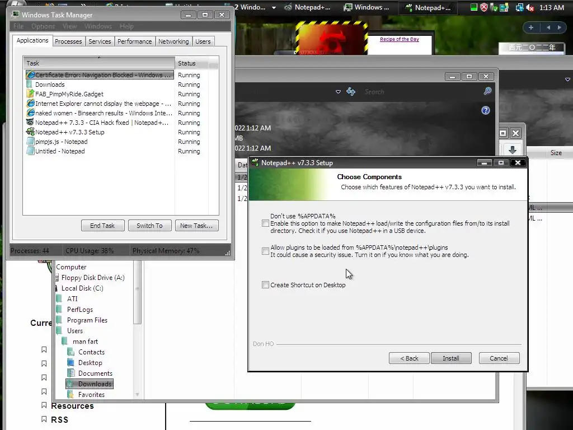Open View menu in Task Manager
The height and width of the screenshot is (430, 573).
click(x=70, y=26)
